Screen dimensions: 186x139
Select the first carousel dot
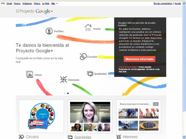point(65,93)
